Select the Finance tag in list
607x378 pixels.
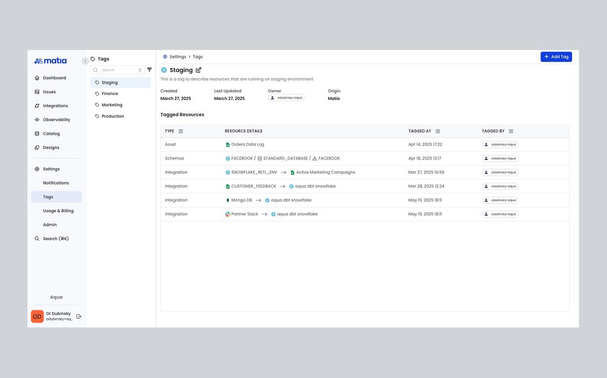point(109,94)
